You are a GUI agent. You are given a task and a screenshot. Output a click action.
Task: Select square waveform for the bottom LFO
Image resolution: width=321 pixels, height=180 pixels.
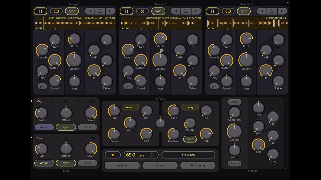[66, 138]
